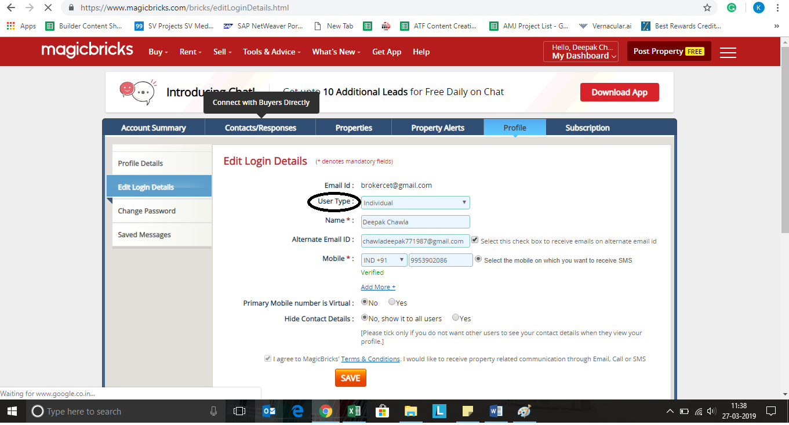Bookmark page with the star icon
789x425 pixels.
coord(707,8)
